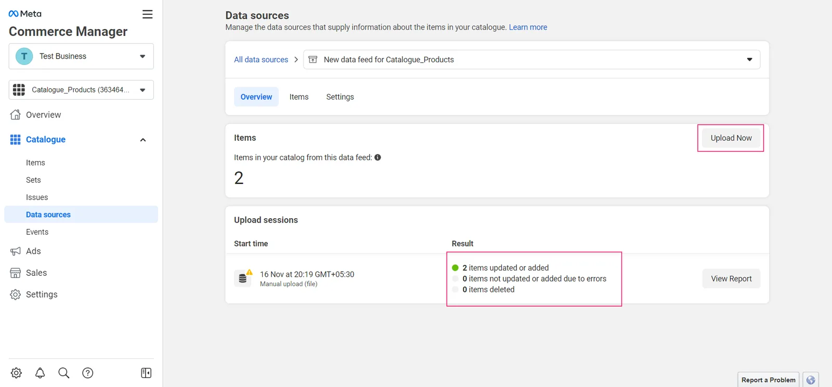Select Data sources in sidebar
This screenshot has height=387, width=832.
(x=81, y=215)
